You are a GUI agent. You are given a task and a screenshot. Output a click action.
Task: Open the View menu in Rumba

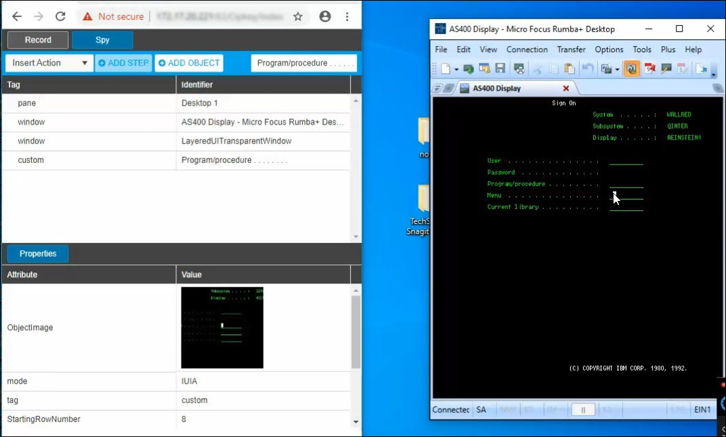pos(488,49)
